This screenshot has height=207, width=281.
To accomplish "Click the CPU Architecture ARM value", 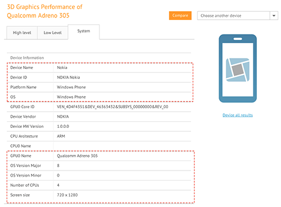I will pyautogui.click(x=61, y=136).
